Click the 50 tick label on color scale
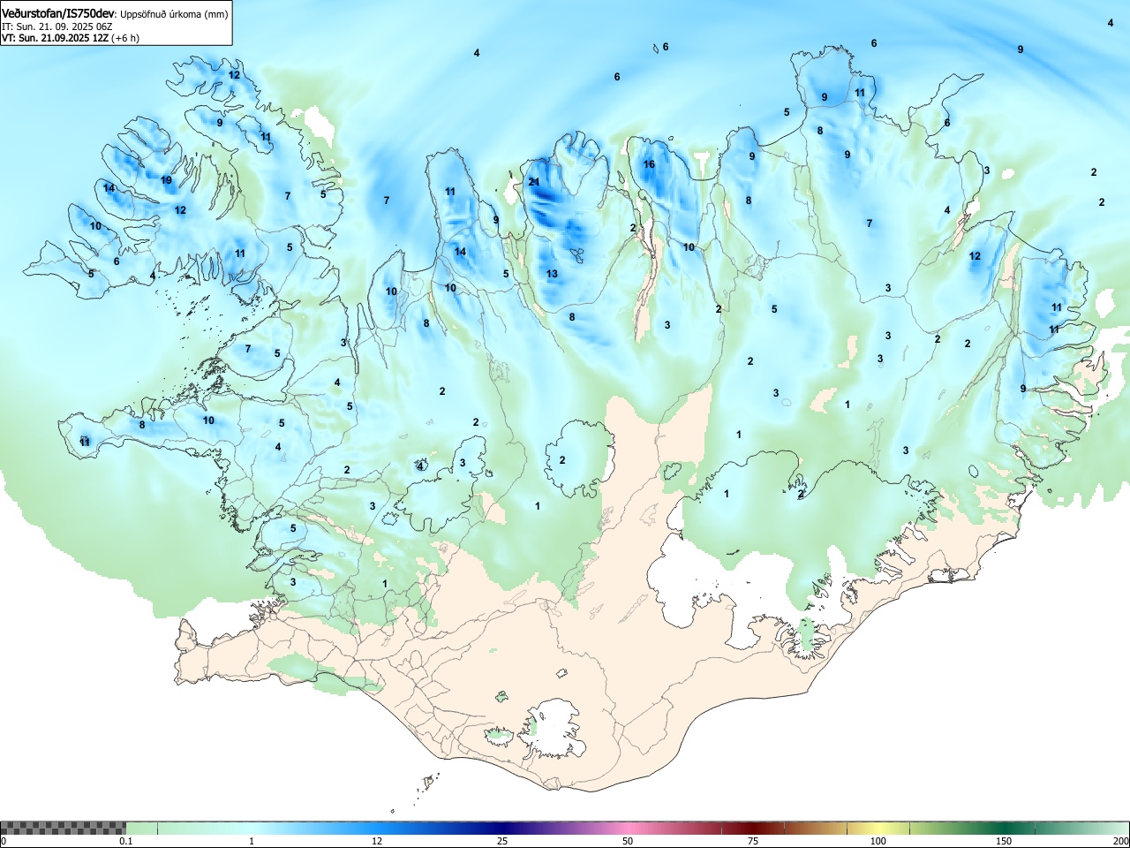 pos(628,841)
